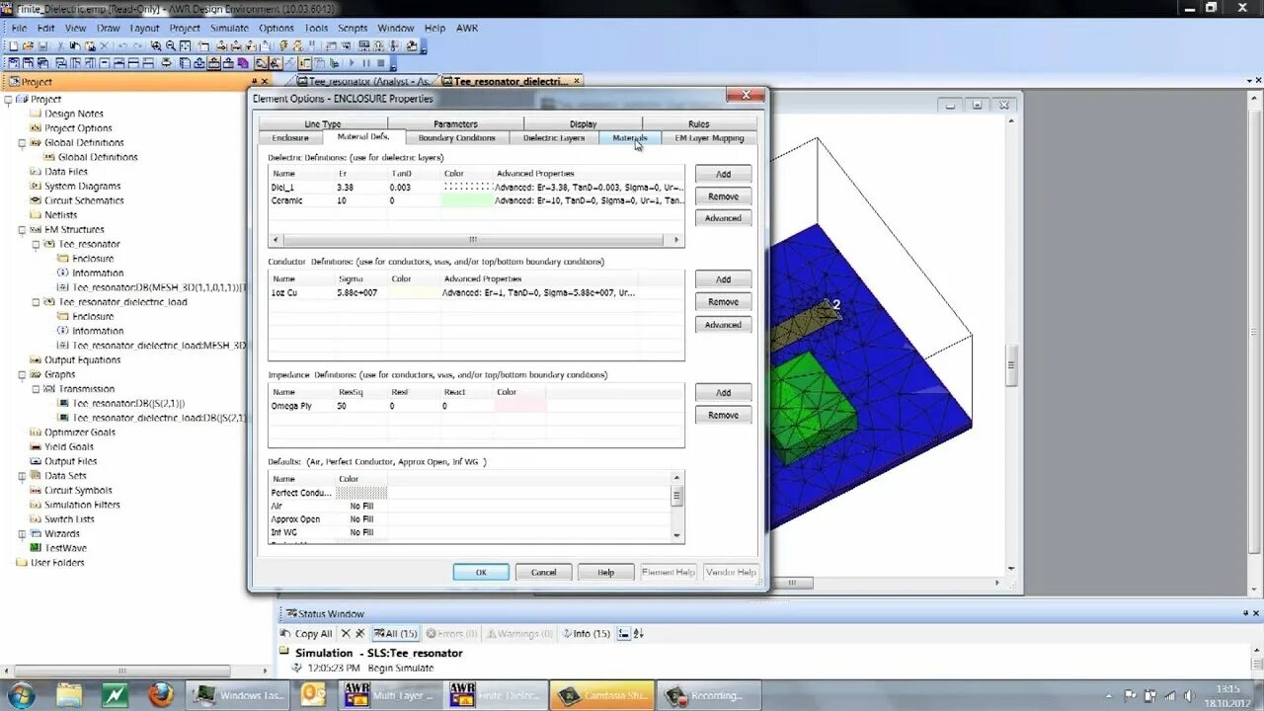
Task: Click the pink Omega Ply color swatch
Action: coord(519,406)
